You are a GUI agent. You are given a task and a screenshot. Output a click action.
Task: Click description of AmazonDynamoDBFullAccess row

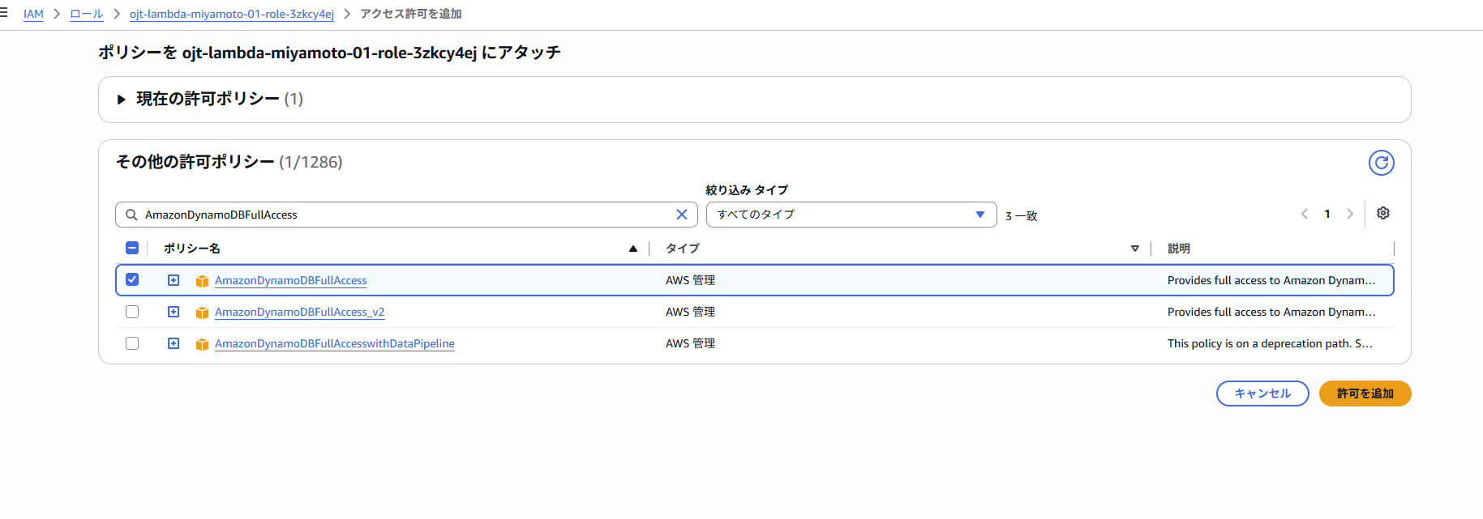coord(1271,280)
